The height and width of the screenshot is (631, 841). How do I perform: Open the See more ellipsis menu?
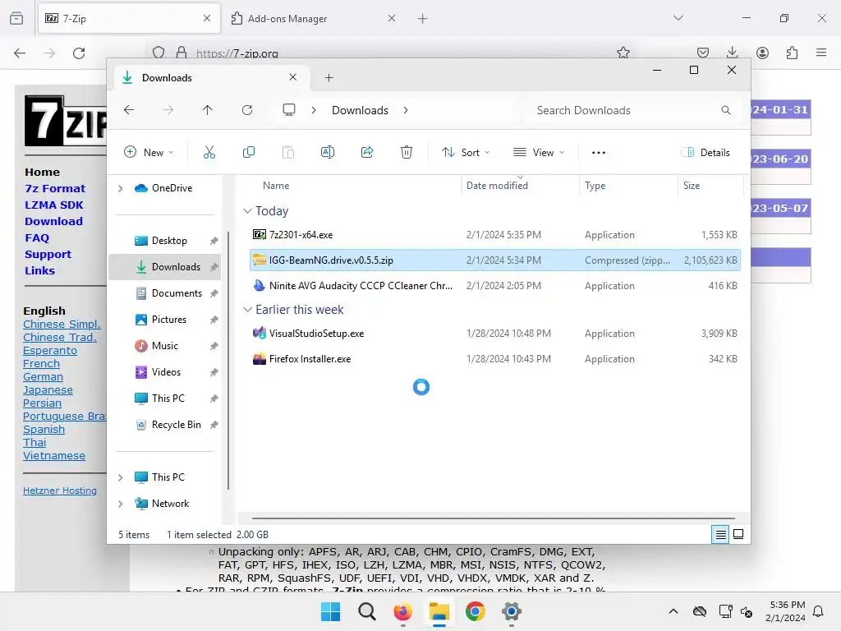tap(599, 152)
